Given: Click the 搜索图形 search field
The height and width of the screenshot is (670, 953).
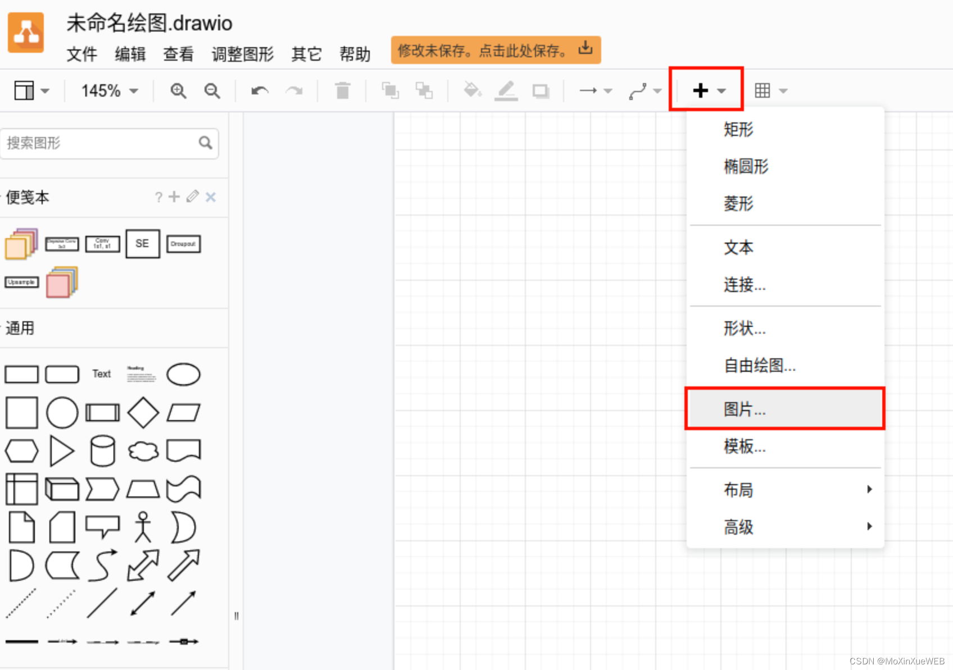Looking at the screenshot, I should pos(101,143).
